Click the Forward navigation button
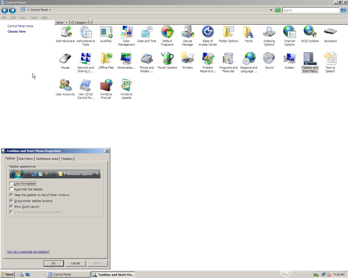Screen dimensions: 348x278 pos(12,10)
